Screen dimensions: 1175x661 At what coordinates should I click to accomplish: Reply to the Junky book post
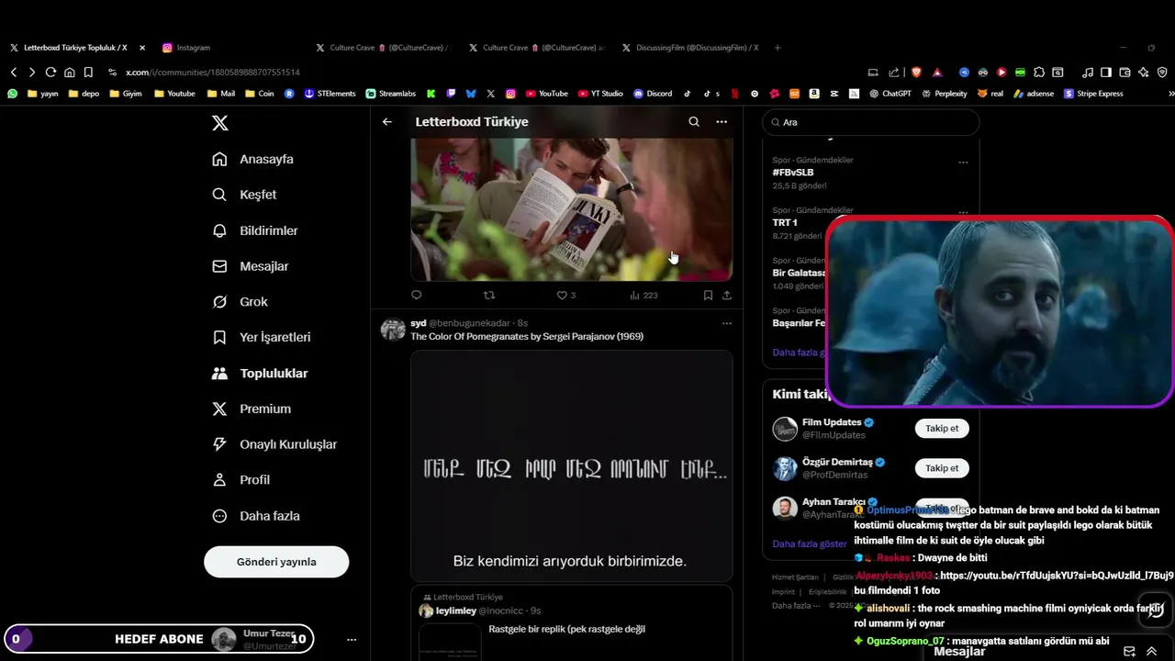pyautogui.click(x=417, y=295)
